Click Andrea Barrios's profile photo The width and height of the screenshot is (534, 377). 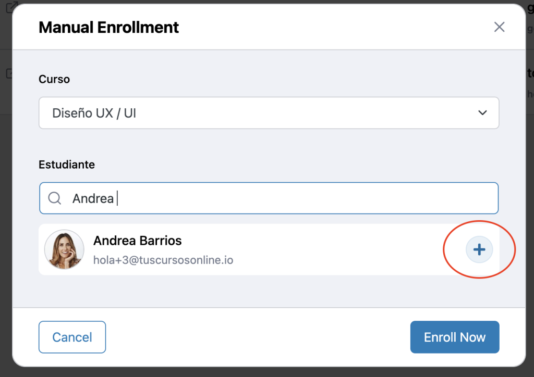pyautogui.click(x=64, y=249)
